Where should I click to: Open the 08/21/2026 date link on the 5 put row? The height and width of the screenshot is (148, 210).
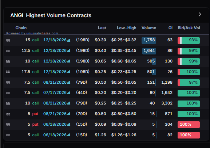click(x=55, y=114)
